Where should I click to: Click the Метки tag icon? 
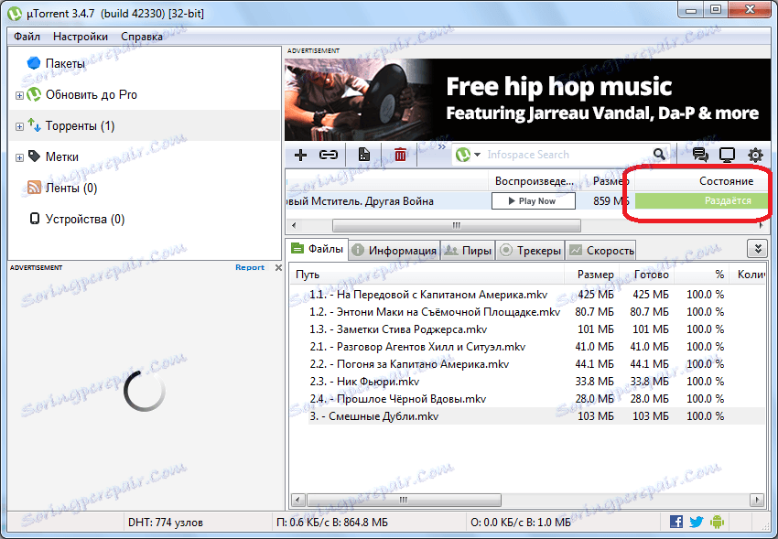point(34,156)
